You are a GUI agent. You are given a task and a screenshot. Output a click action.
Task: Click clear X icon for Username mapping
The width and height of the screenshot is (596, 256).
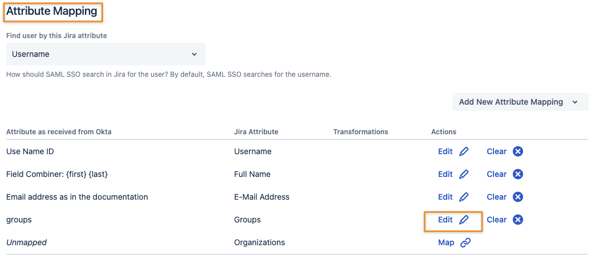coord(518,151)
